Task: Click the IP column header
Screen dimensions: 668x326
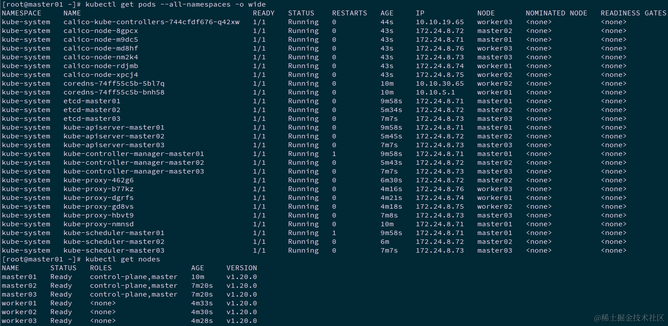Action: 420,13
